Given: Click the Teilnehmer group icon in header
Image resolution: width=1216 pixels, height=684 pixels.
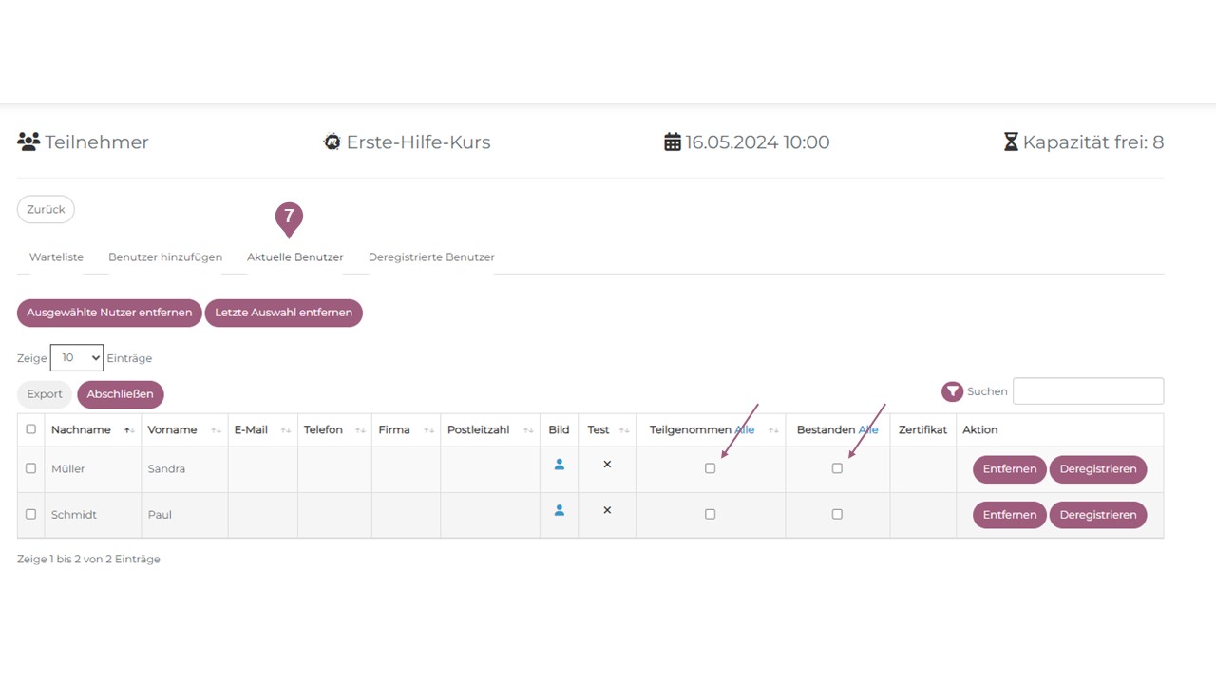Looking at the screenshot, I should tap(28, 142).
